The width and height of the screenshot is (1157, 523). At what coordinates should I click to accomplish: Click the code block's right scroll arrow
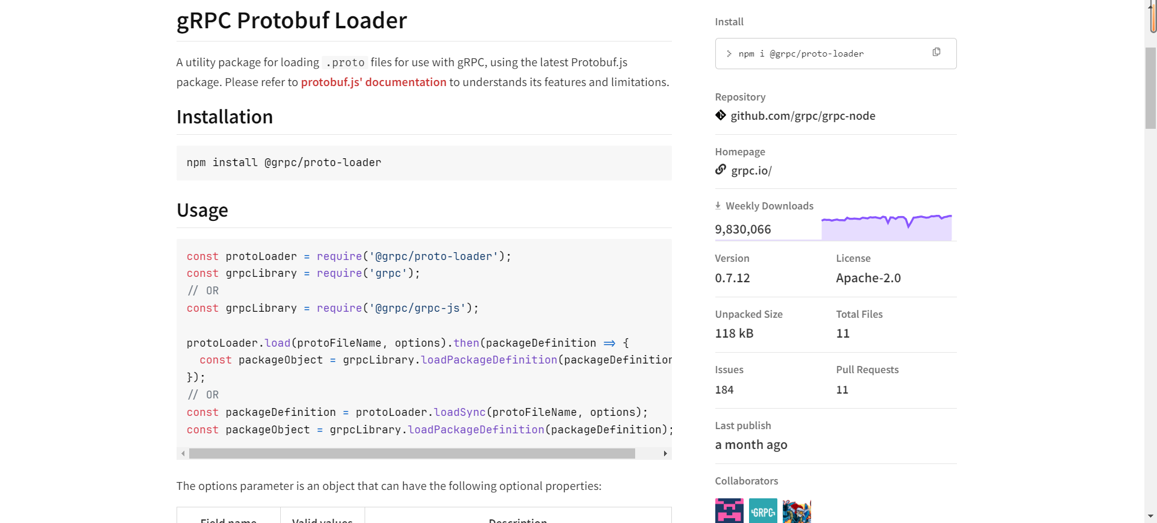point(665,454)
